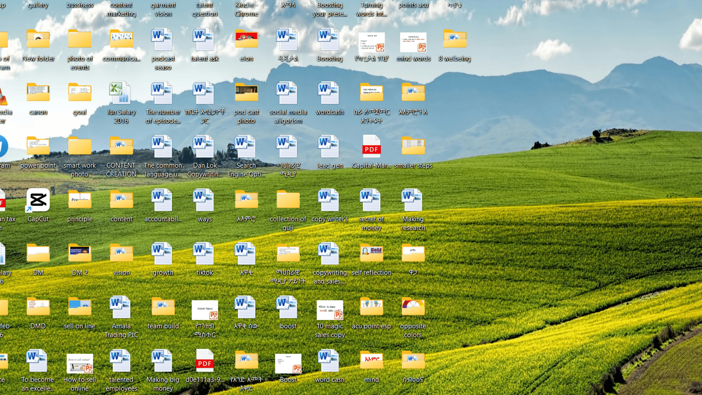Select the 10 magic sales copy presentation
The height and width of the screenshot is (395, 702).
click(330, 310)
